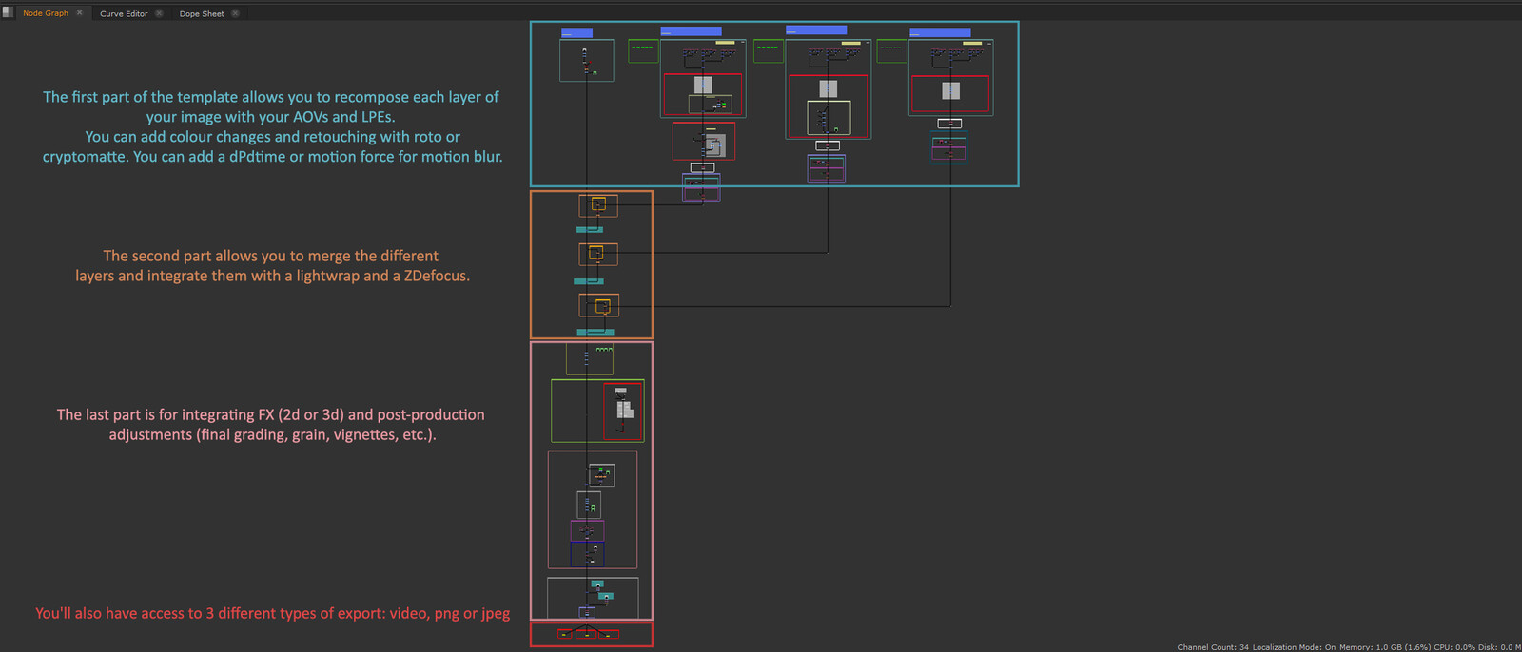Click the 'Memory: 1.0 GB (1.6%)' status text
The width and height of the screenshot is (1522, 652).
click(1385, 647)
